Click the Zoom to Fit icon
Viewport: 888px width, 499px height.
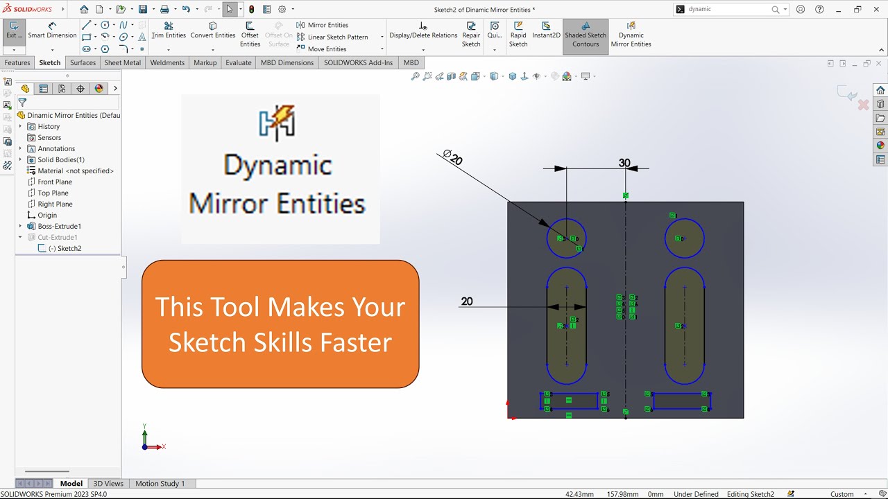tap(415, 76)
